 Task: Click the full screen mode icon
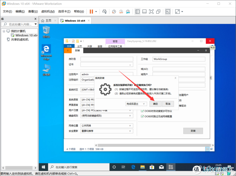click(151, 11)
